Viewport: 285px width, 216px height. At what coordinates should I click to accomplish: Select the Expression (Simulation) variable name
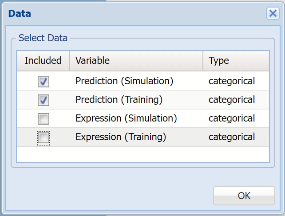126,118
